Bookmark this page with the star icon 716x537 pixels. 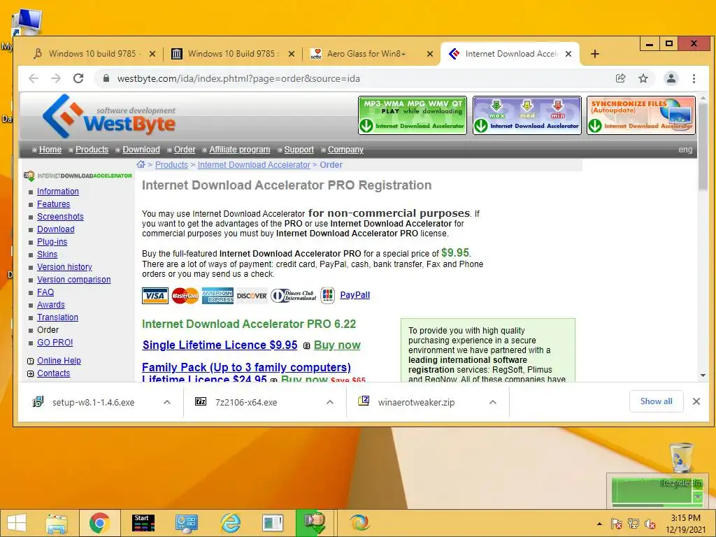643,78
